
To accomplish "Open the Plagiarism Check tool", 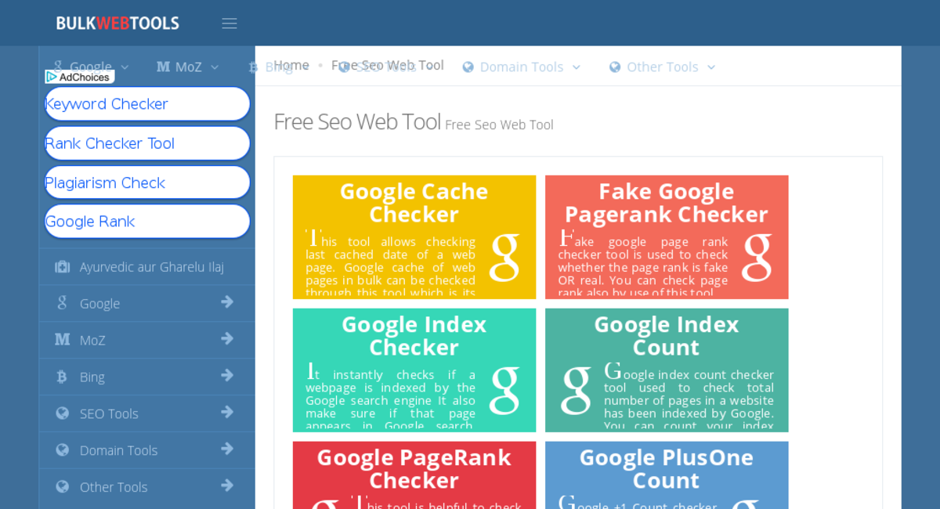I will point(147,182).
